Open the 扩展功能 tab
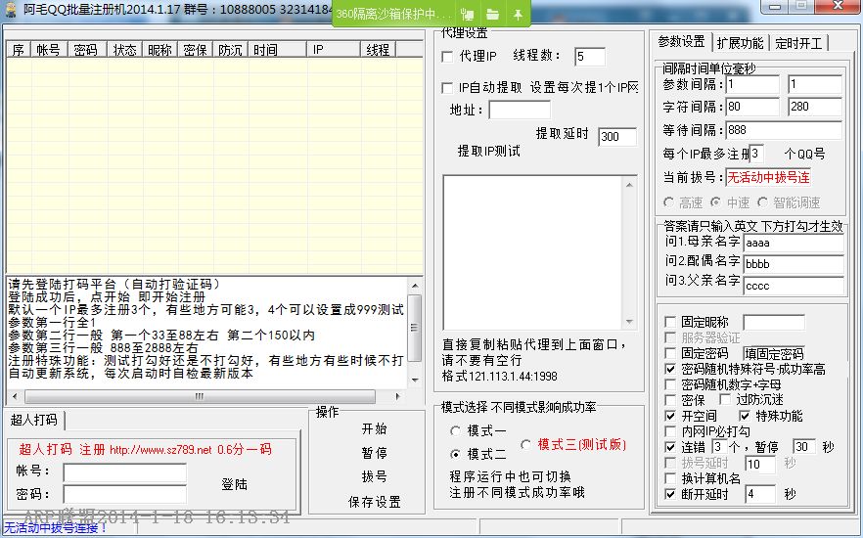 point(741,43)
